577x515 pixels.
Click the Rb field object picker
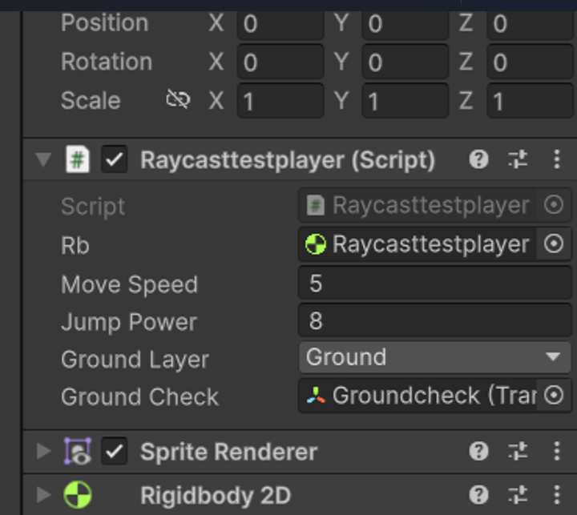(554, 244)
